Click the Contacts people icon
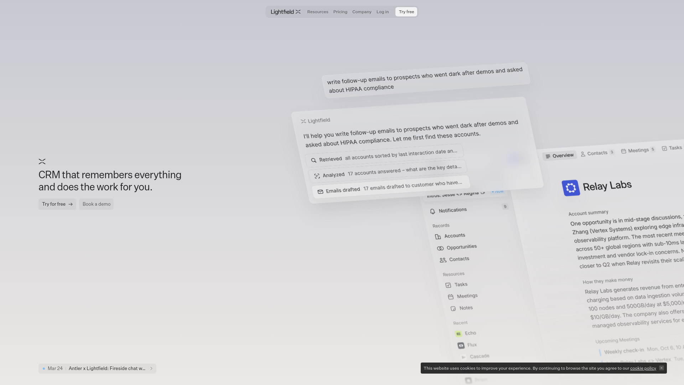This screenshot has width=684, height=385. point(443,260)
